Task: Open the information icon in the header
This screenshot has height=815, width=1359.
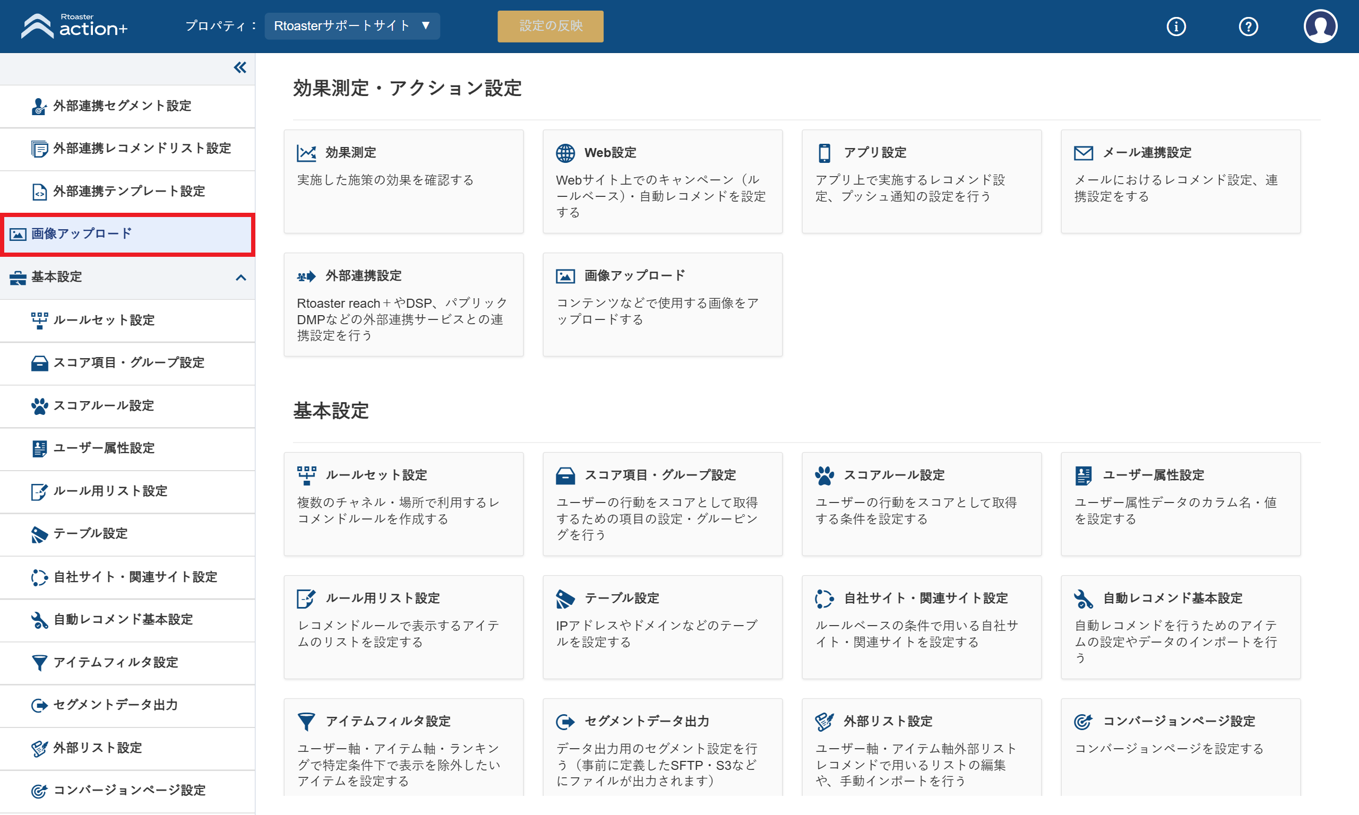Action: pos(1176,27)
